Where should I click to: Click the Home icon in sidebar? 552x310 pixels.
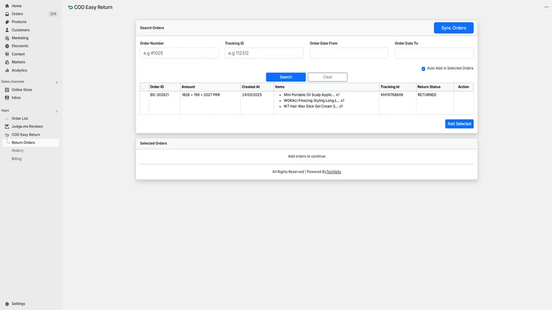[x=7, y=6]
